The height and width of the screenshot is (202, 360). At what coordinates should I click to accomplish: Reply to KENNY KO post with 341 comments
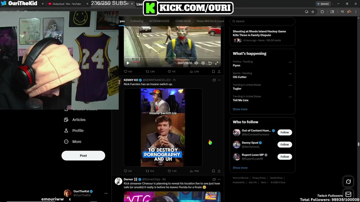coord(128,171)
